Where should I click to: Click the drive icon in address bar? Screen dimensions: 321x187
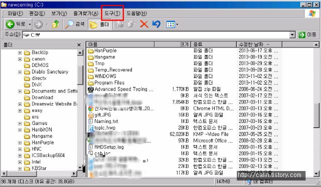pyautogui.click(x=26, y=34)
